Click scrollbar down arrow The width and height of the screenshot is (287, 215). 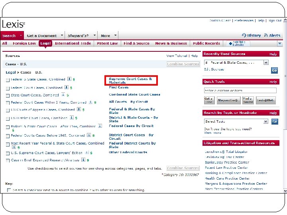point(285,191)
